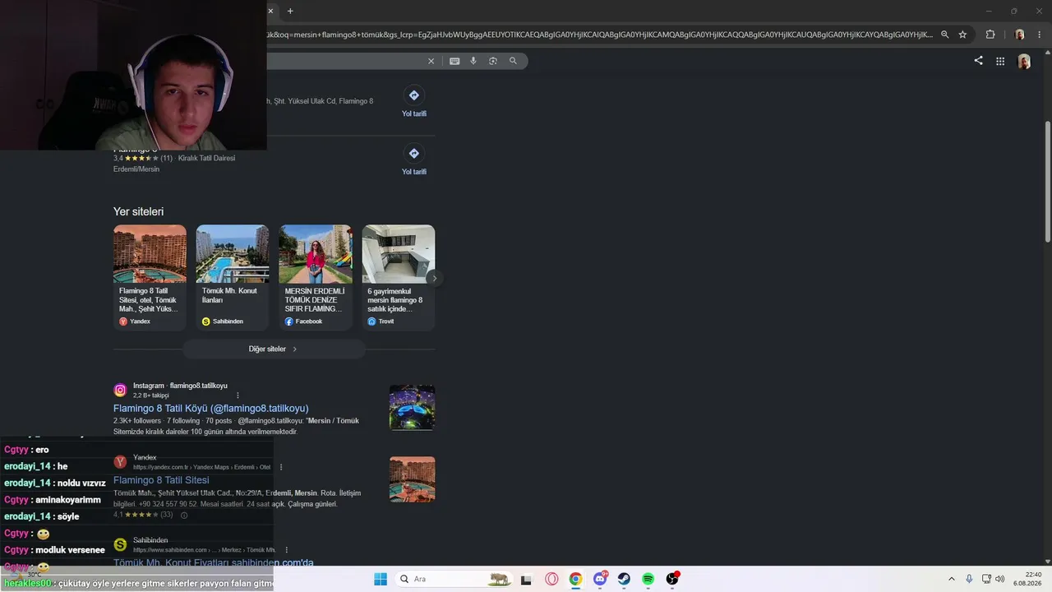Image resolution: width=1052 pixels, height=592 pixels.
Task: Open the Trovit 6 gayrimenkul card
Action: pyautogui.click(x=399, y=277)
